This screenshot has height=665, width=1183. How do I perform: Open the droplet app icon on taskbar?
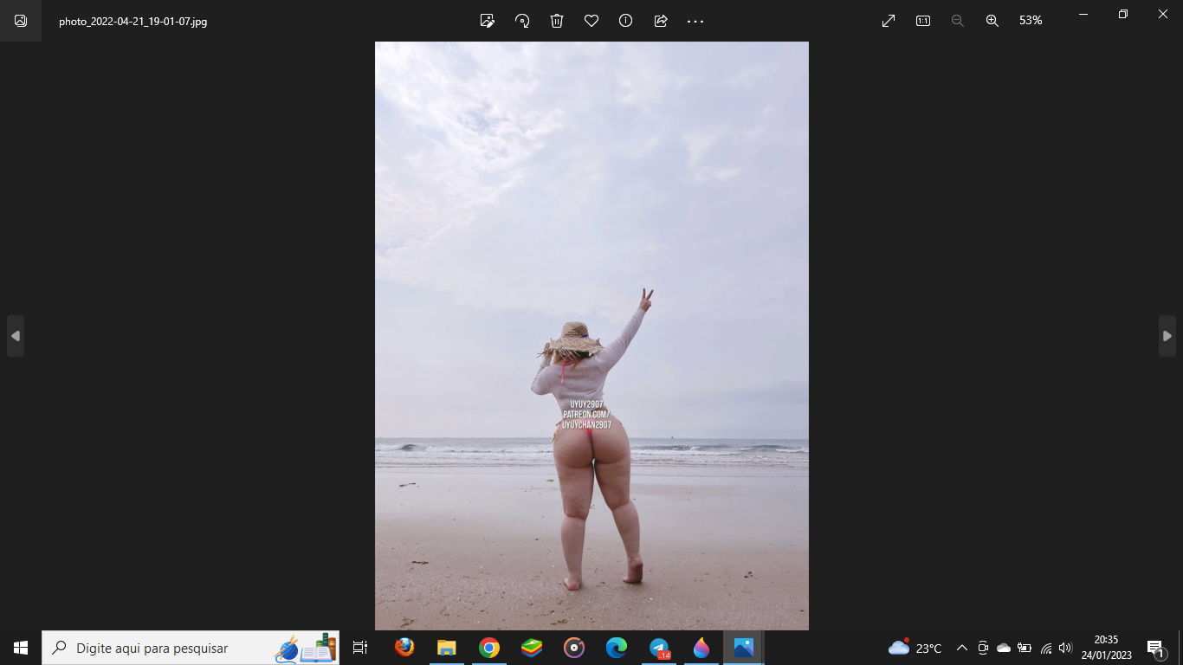point(701,648)
